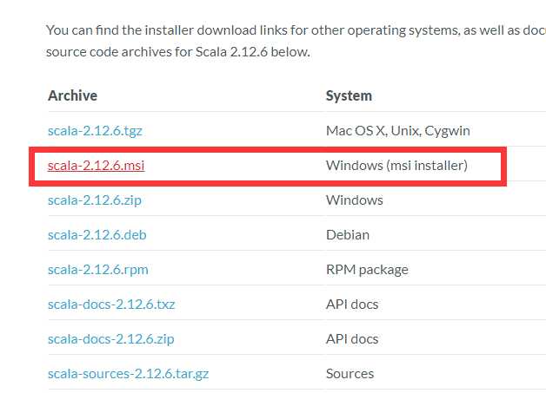Click the plain "Windows" system cell
This screenshot has width=546, height=393.
354,200
